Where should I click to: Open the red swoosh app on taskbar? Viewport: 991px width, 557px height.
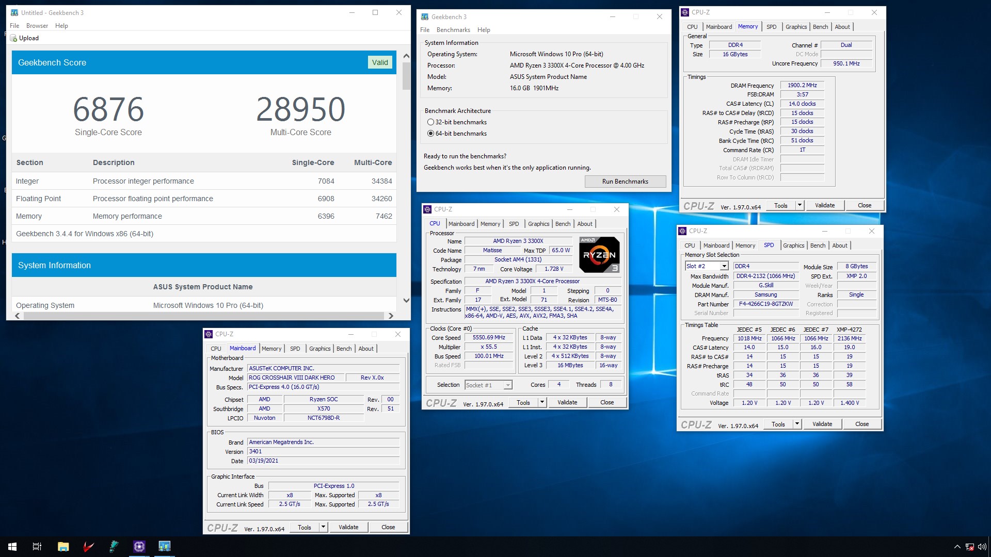point(89,547)
